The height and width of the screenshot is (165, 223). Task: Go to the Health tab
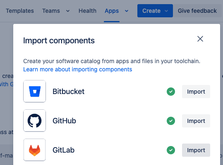point(87,11)
